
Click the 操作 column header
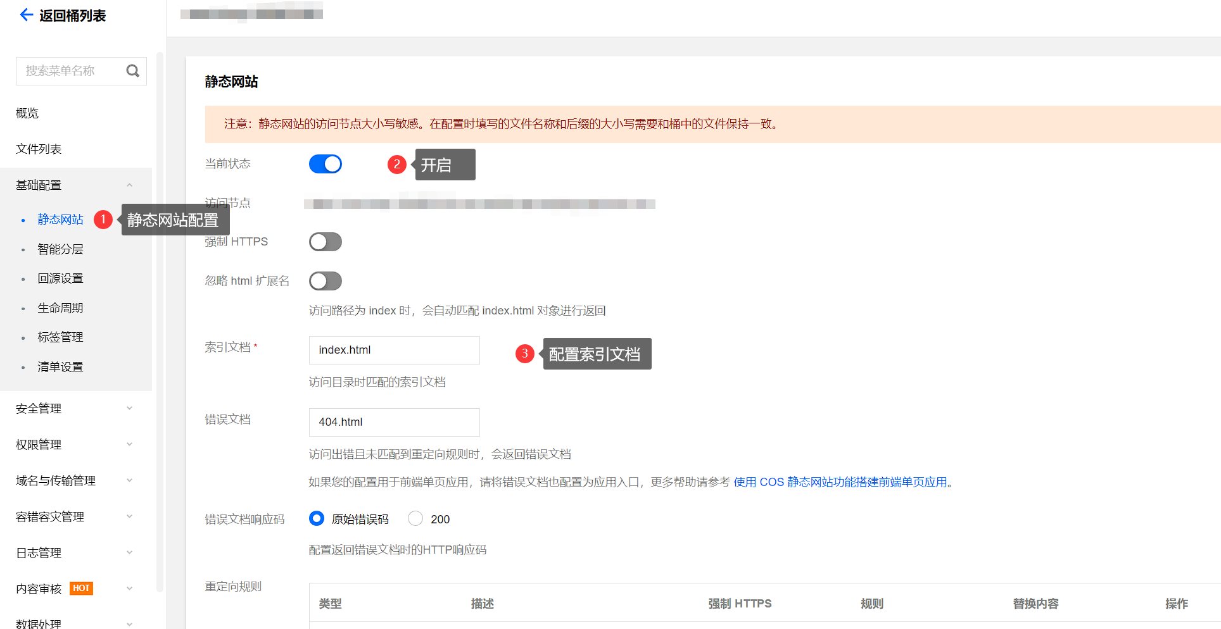coord(1176,604)
